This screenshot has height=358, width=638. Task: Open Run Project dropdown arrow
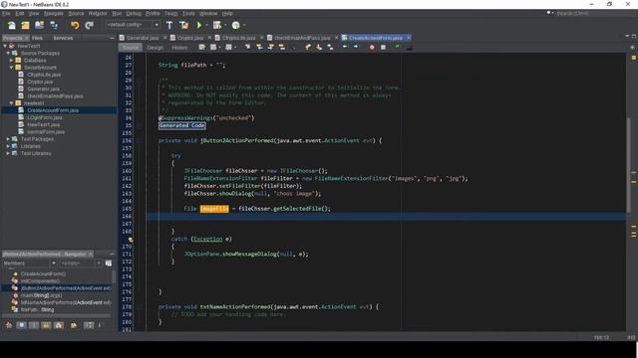206,25
